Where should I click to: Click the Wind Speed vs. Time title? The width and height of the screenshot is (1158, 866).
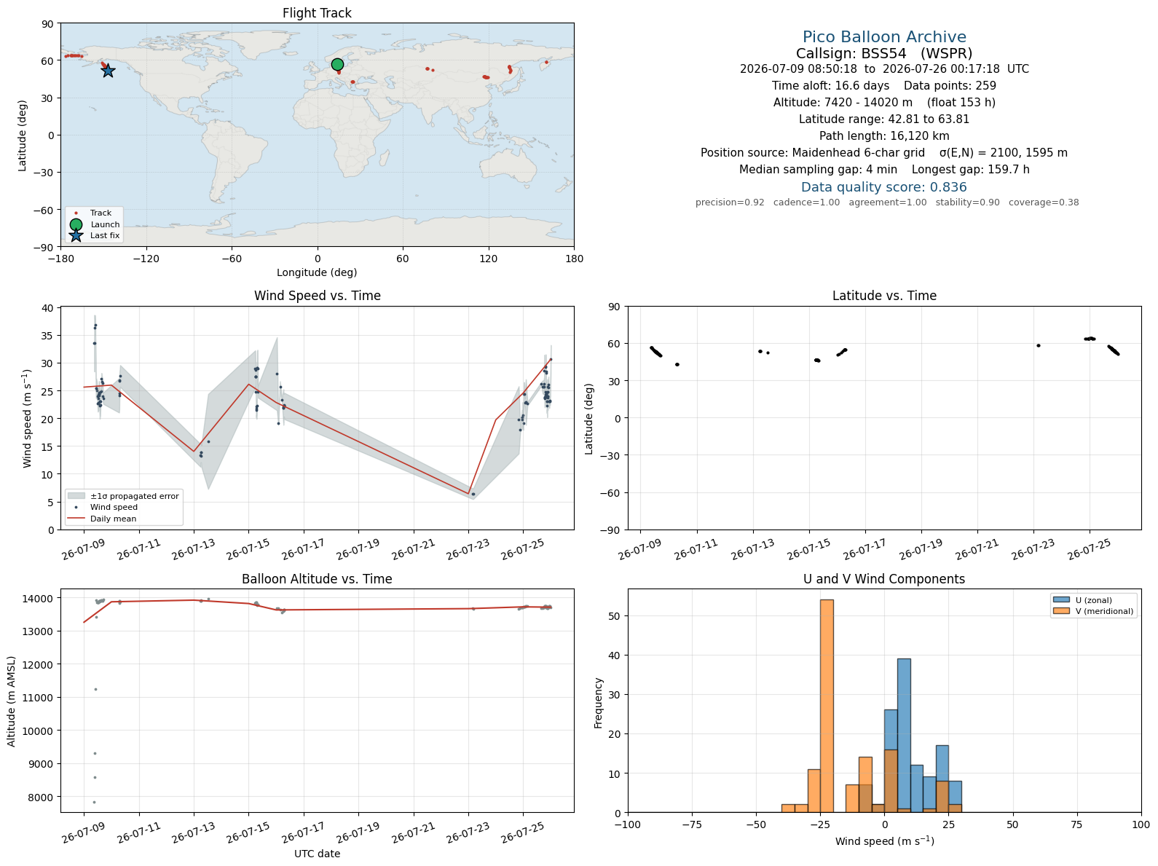click(x=317, y=296)
